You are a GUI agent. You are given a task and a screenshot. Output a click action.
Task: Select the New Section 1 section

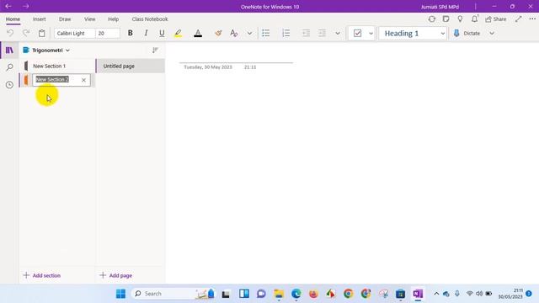click(57, 66)
